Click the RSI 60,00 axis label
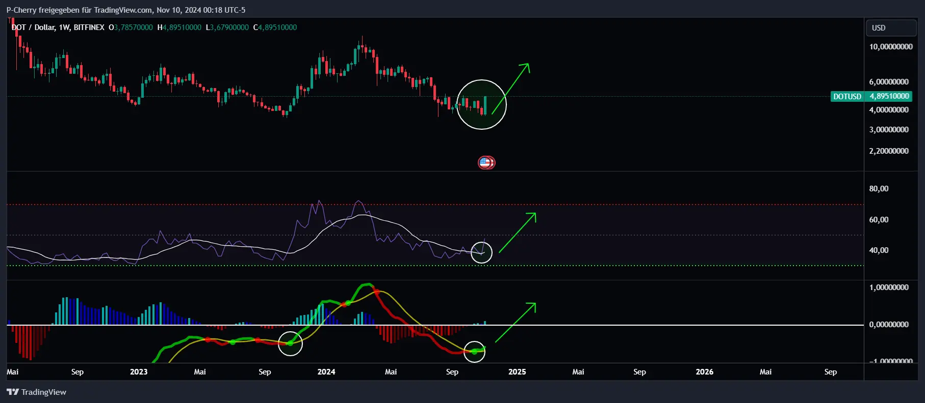Image resolution: width=925 pixels, height=403 pixels. pos(879,220)
